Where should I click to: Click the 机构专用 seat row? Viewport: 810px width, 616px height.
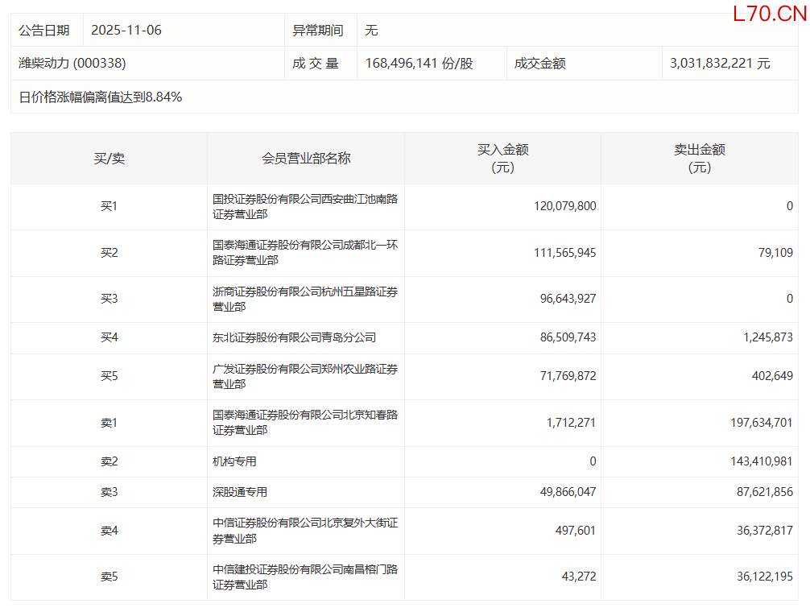(234, 461)
